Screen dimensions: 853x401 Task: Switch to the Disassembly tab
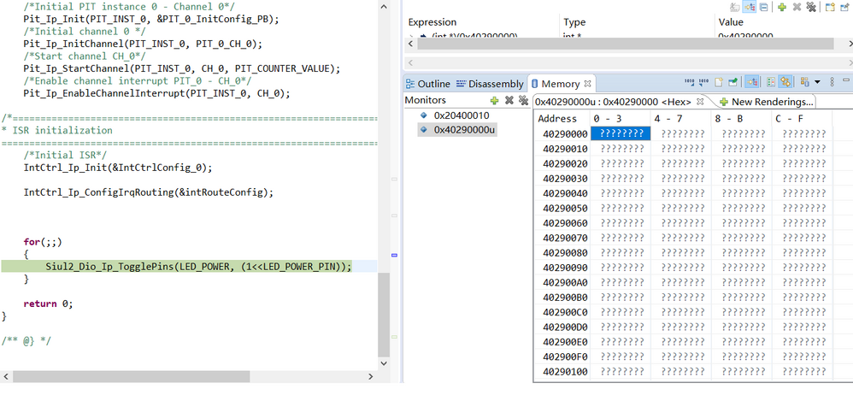[490, 84]
